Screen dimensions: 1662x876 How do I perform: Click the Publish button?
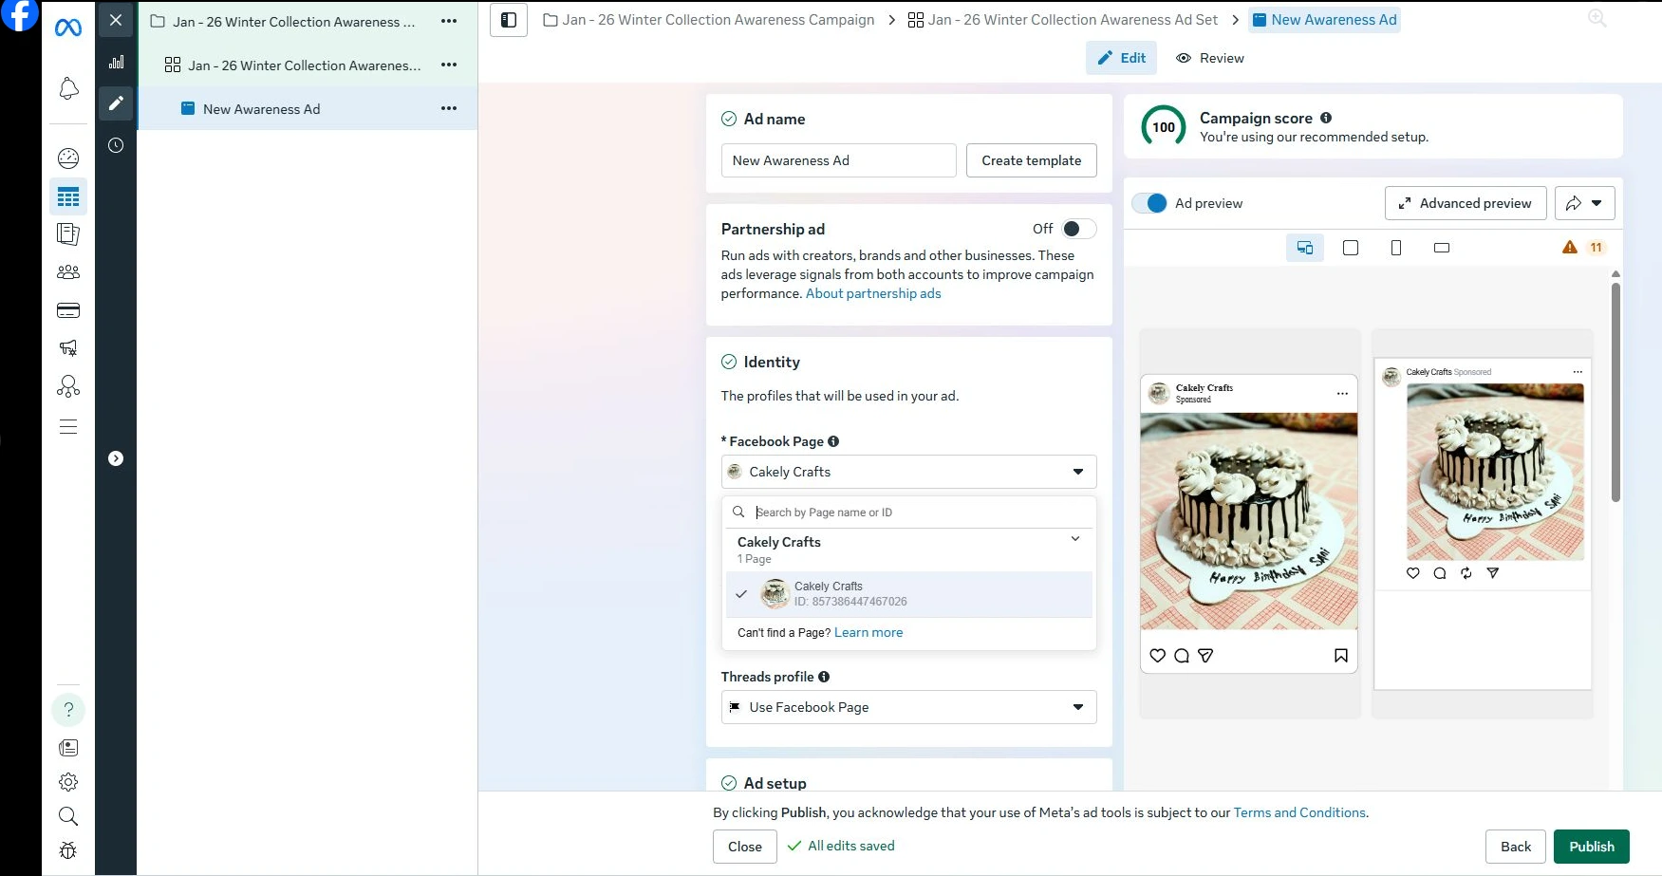[x=1591, y=847]
